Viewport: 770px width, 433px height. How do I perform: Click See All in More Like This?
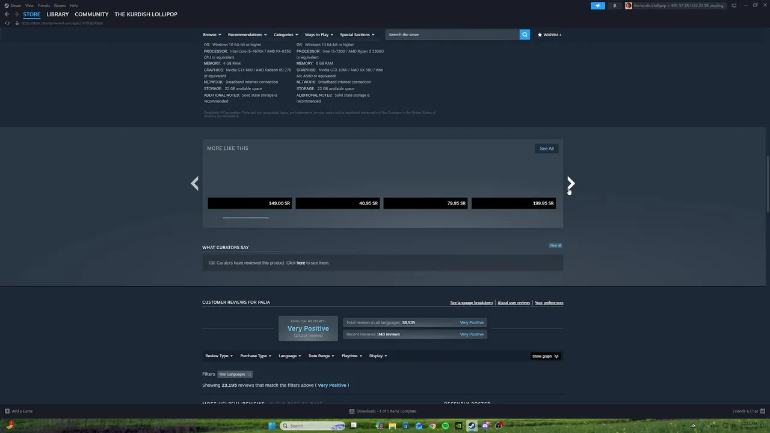point(546,149)
